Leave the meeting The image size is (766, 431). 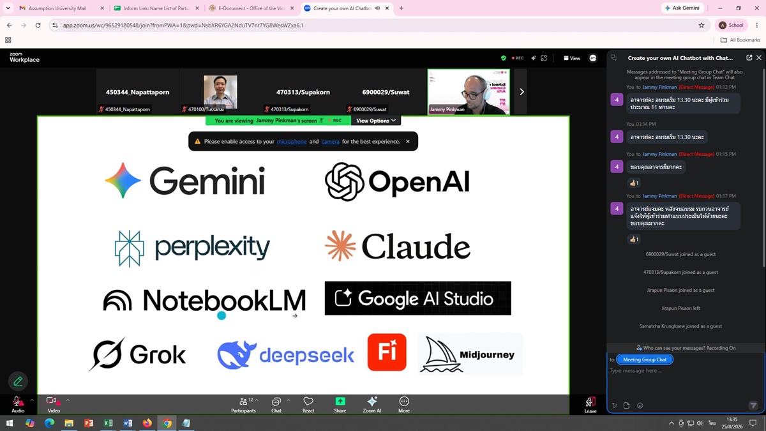pyautogui.click(x=590, y=404)
